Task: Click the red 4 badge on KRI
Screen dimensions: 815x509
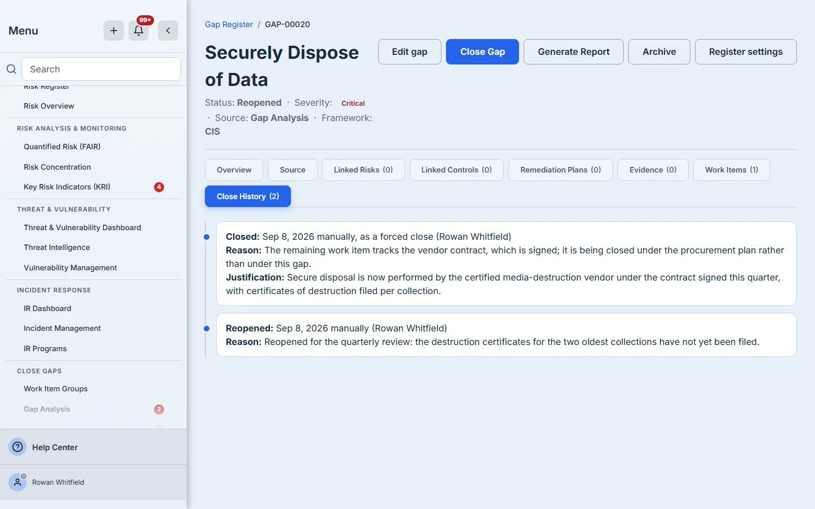Action: pyautogui.click(x=159, y=187)
